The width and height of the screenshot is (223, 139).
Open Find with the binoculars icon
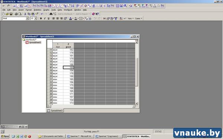tap(51, 14)
